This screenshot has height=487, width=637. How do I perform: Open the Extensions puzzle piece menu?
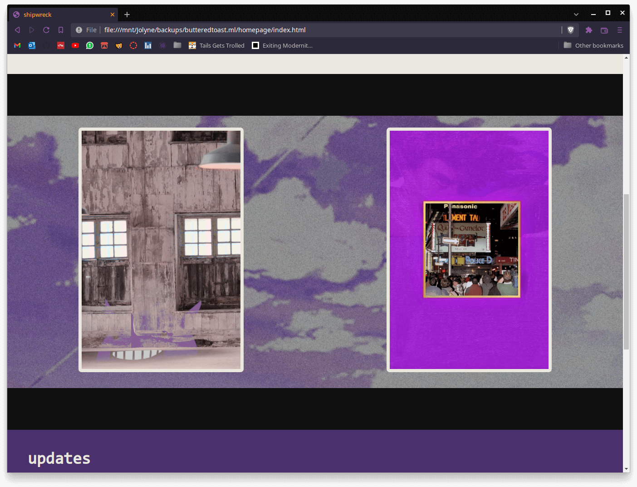[588, 30]
